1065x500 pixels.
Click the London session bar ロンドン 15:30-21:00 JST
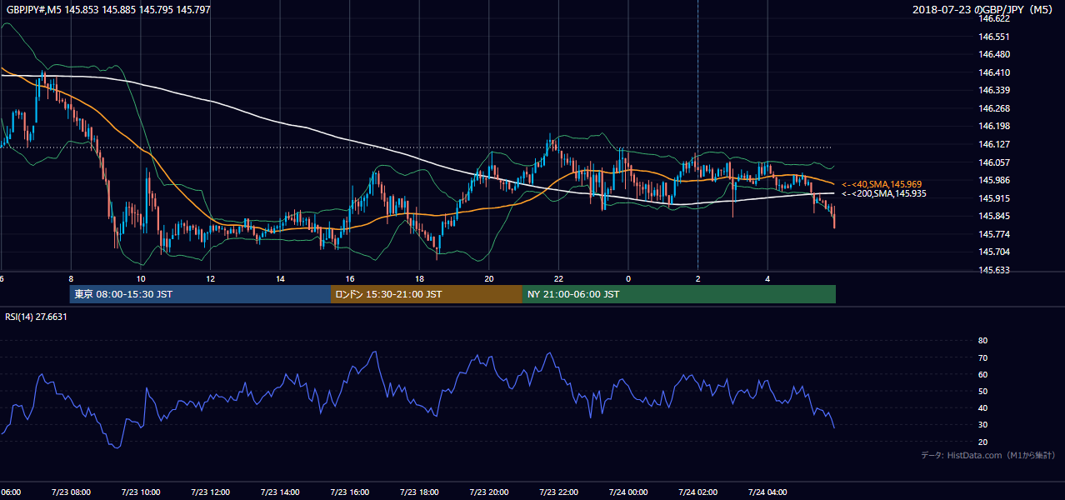point(427,294)
